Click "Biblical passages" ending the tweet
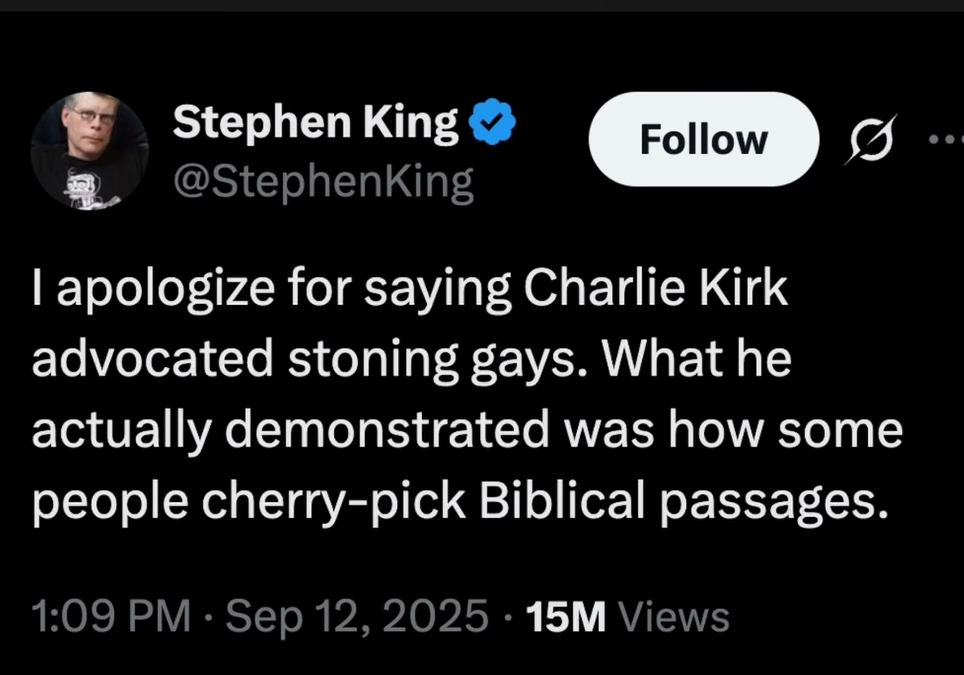 point(681,501)
